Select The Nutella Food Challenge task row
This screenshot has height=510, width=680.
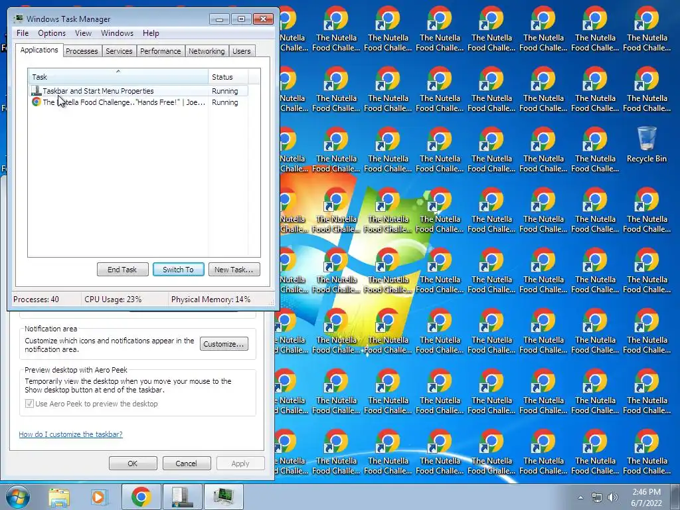[x=138, y=102]
